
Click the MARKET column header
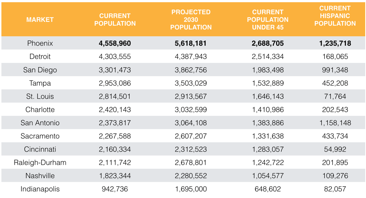pyautogui.click(x=40, y=20)
